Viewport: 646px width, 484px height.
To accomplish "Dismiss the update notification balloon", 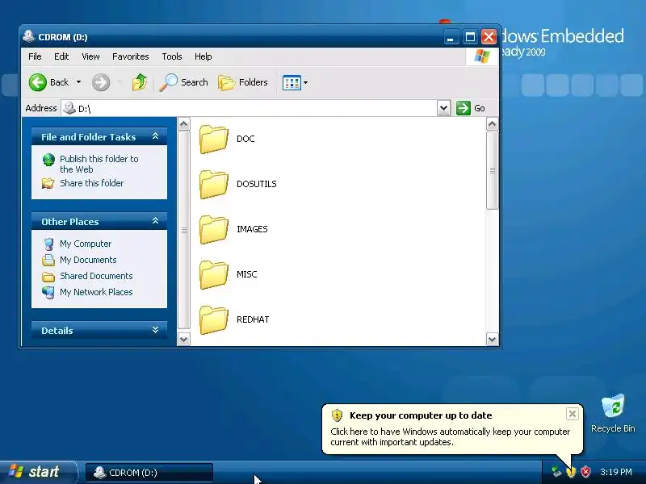I will point(573,414).
